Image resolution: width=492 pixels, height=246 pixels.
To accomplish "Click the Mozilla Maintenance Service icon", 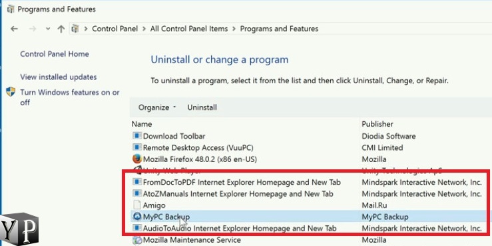I will tap(136, 241).
